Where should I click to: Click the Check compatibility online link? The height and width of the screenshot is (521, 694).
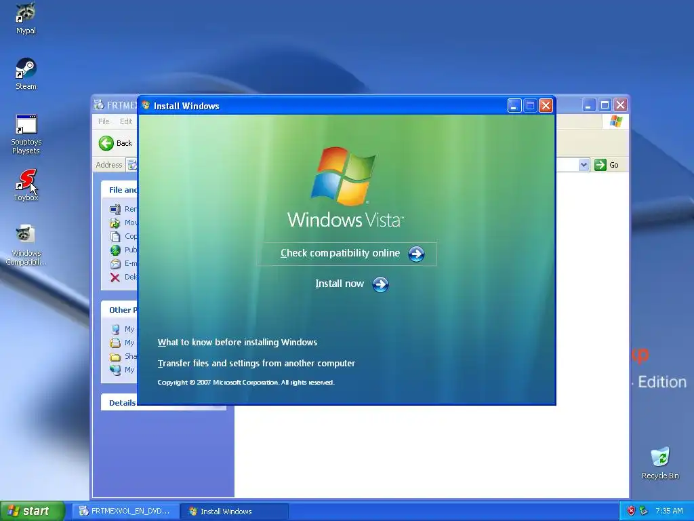click(x=340, y=253)
